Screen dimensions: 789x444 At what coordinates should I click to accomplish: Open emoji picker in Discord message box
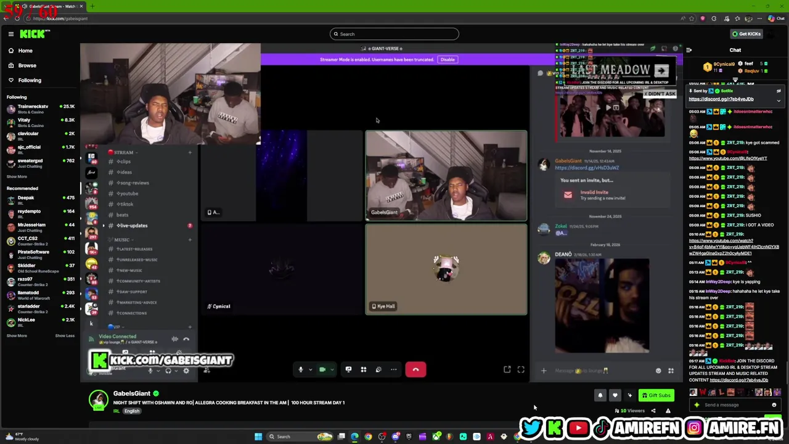658,371
